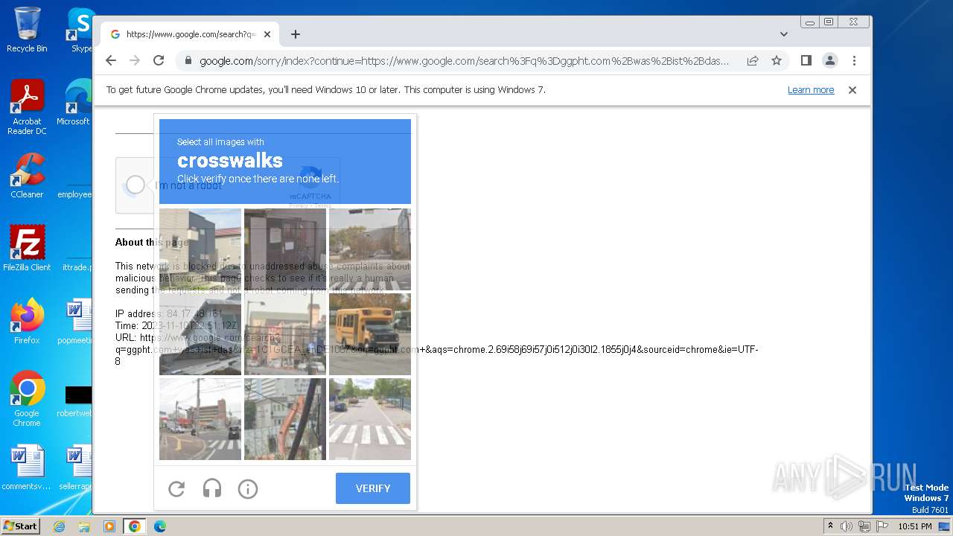This screenshot has width=953, height=536.
Task: Open the Chrome profile avatar menu
Action: 829,60
